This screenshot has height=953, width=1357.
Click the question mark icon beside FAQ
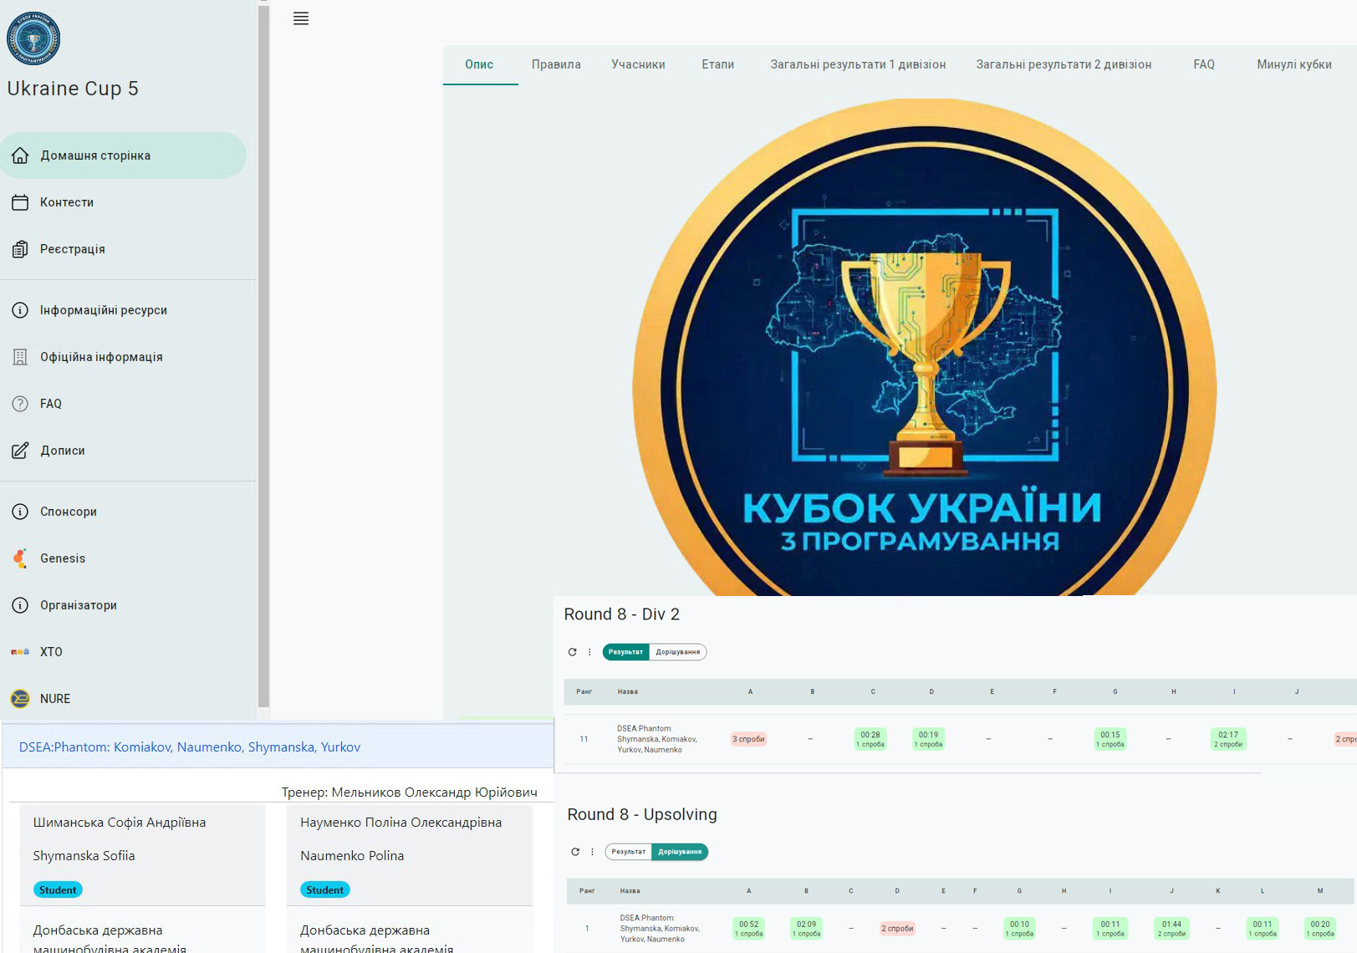pyautogui.click(x=20, y=404)
